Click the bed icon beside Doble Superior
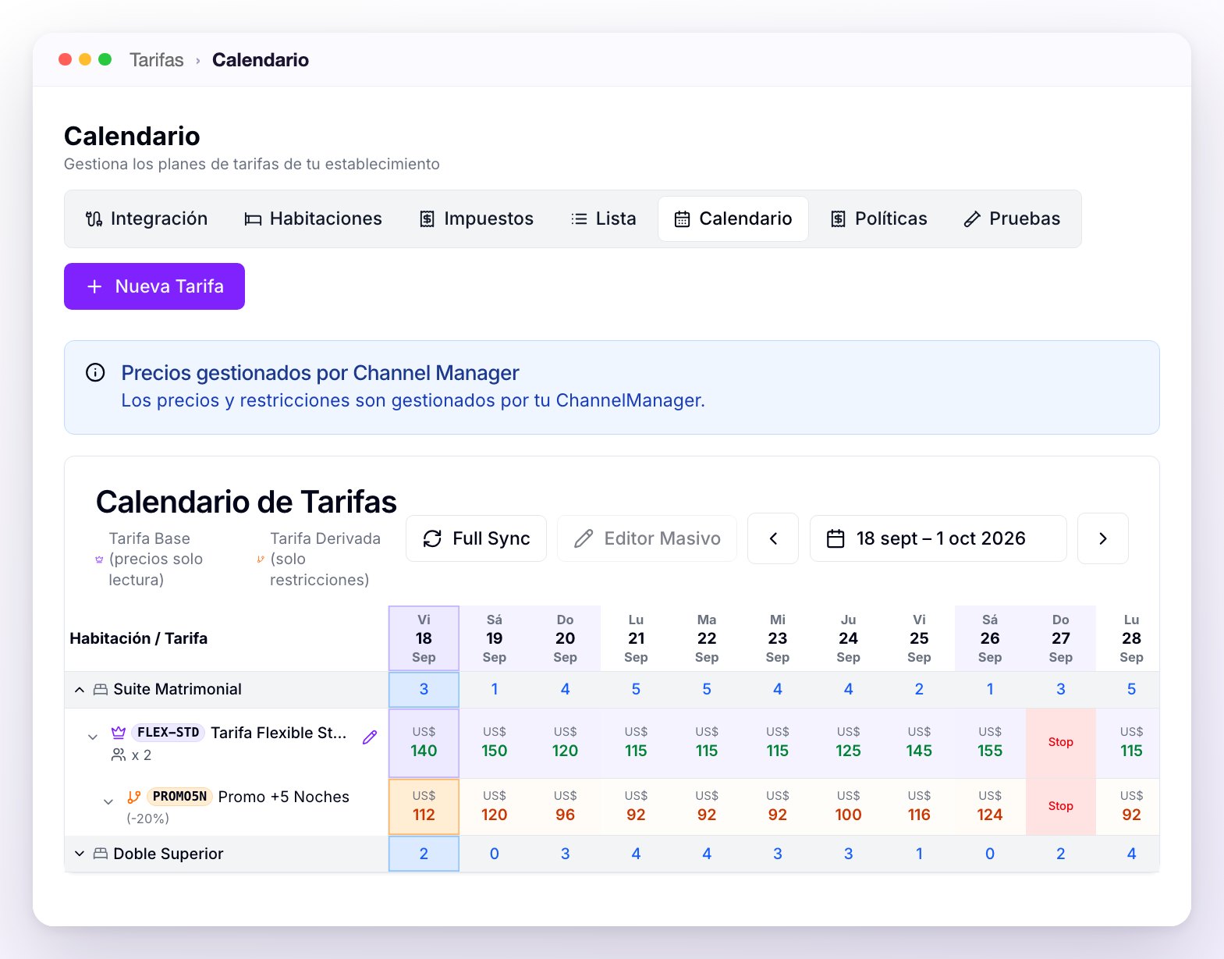 click(x=101, y=854)
